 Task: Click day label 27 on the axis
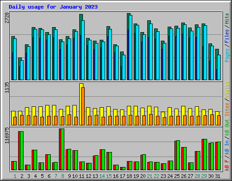click(190, 176)
